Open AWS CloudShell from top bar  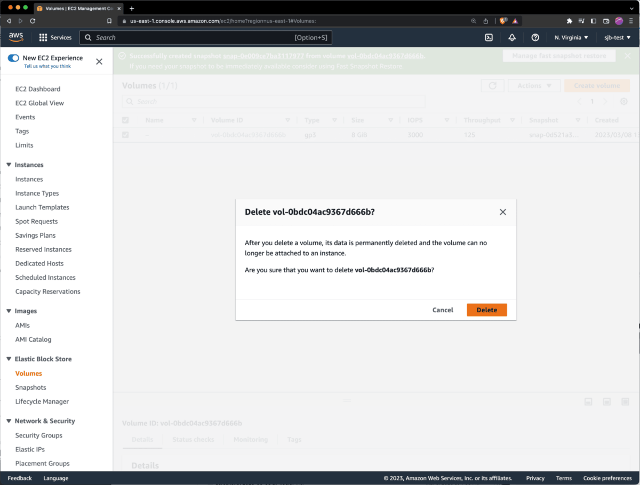click(x=489, y=37)
